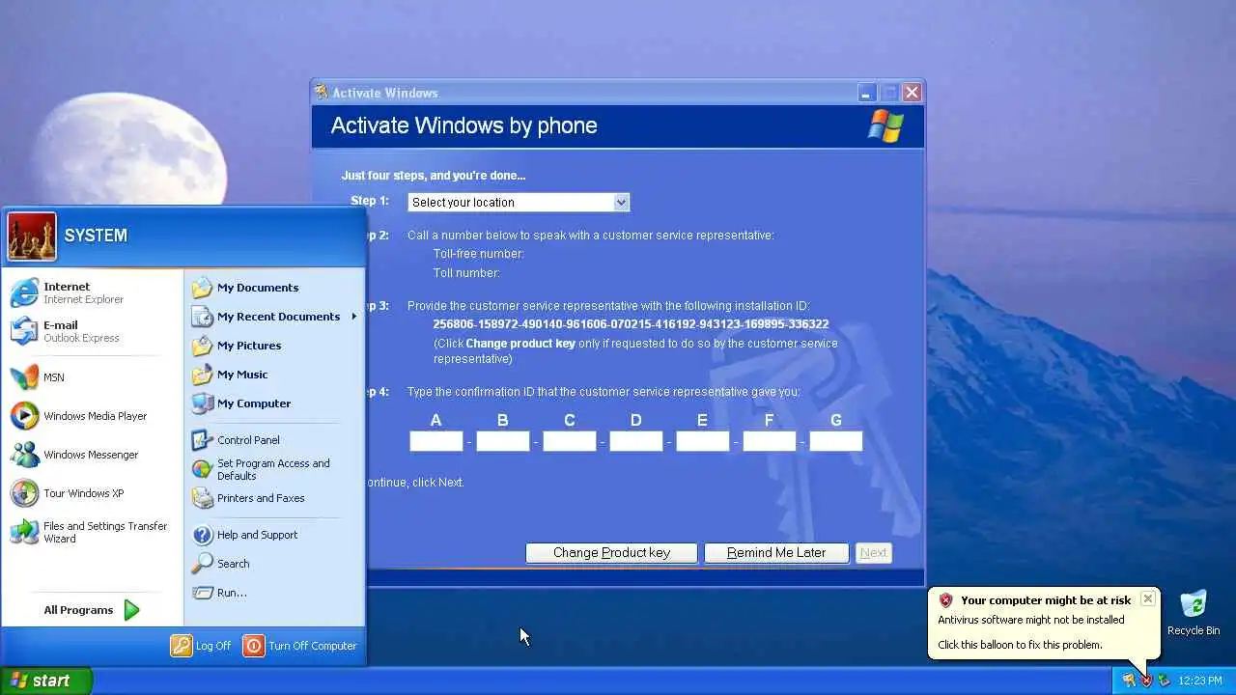The height and width of the screenshot is (695, 1236).
Task: Open the Printers and Faxes icon
Action: click(x=202, y=498)
